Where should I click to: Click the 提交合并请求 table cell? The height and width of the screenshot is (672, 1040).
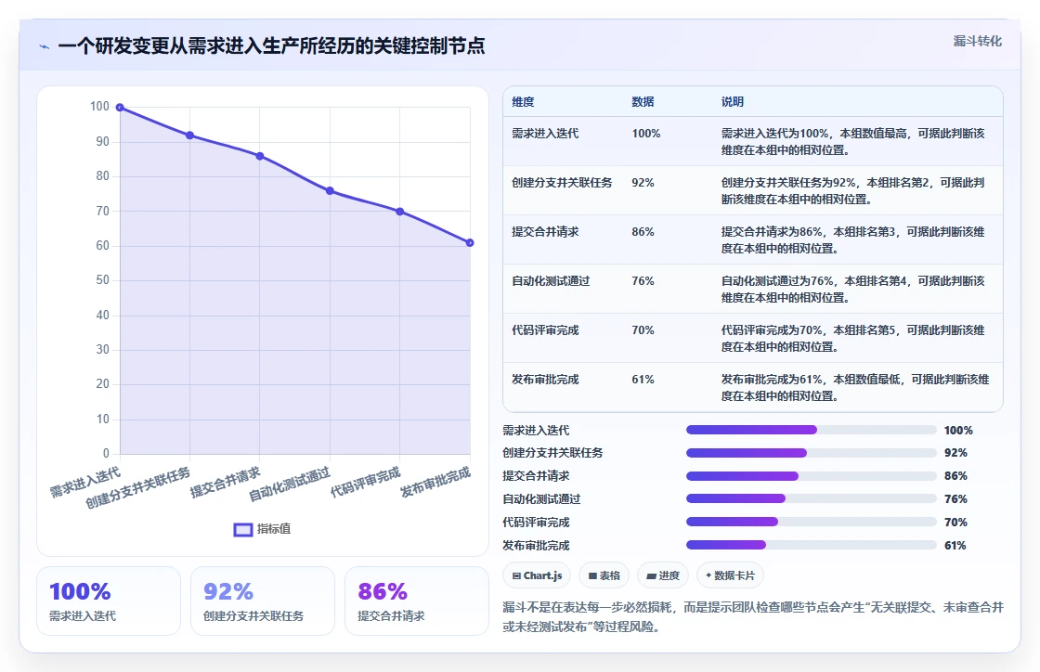[545, 232]
